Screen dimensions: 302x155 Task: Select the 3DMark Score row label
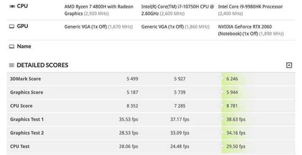[x=25, y=79]
